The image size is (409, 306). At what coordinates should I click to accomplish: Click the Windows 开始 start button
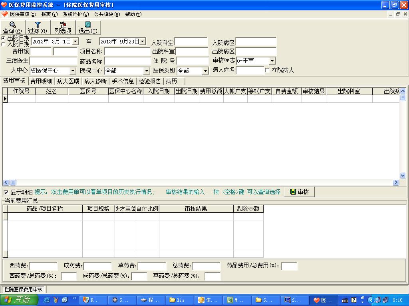click(19, 300)
